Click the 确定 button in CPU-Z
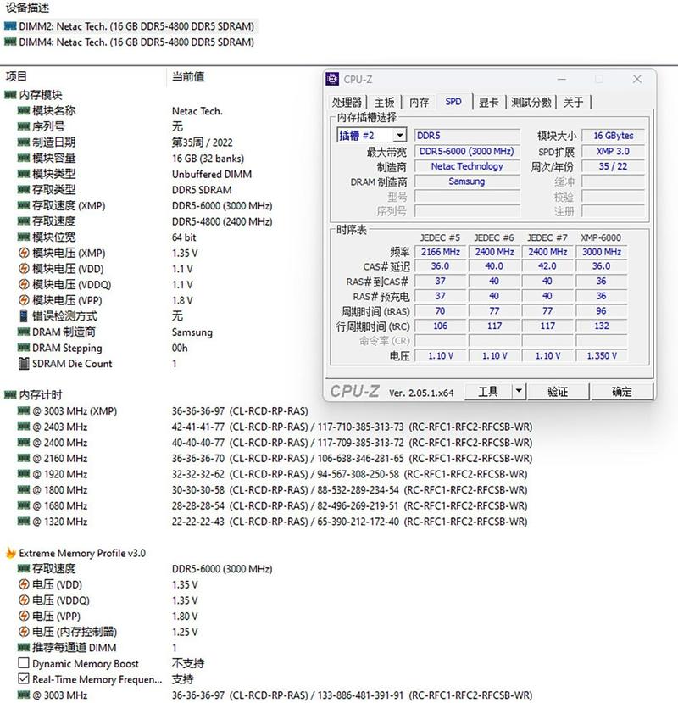The height and width of the screenshot is (703, 678). click(622, 392)
